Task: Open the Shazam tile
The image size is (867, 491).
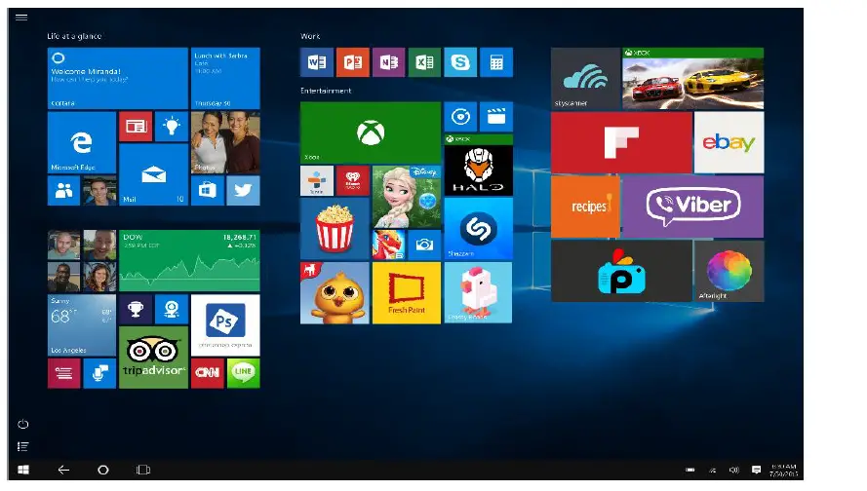Action: (x=478, y=229)
